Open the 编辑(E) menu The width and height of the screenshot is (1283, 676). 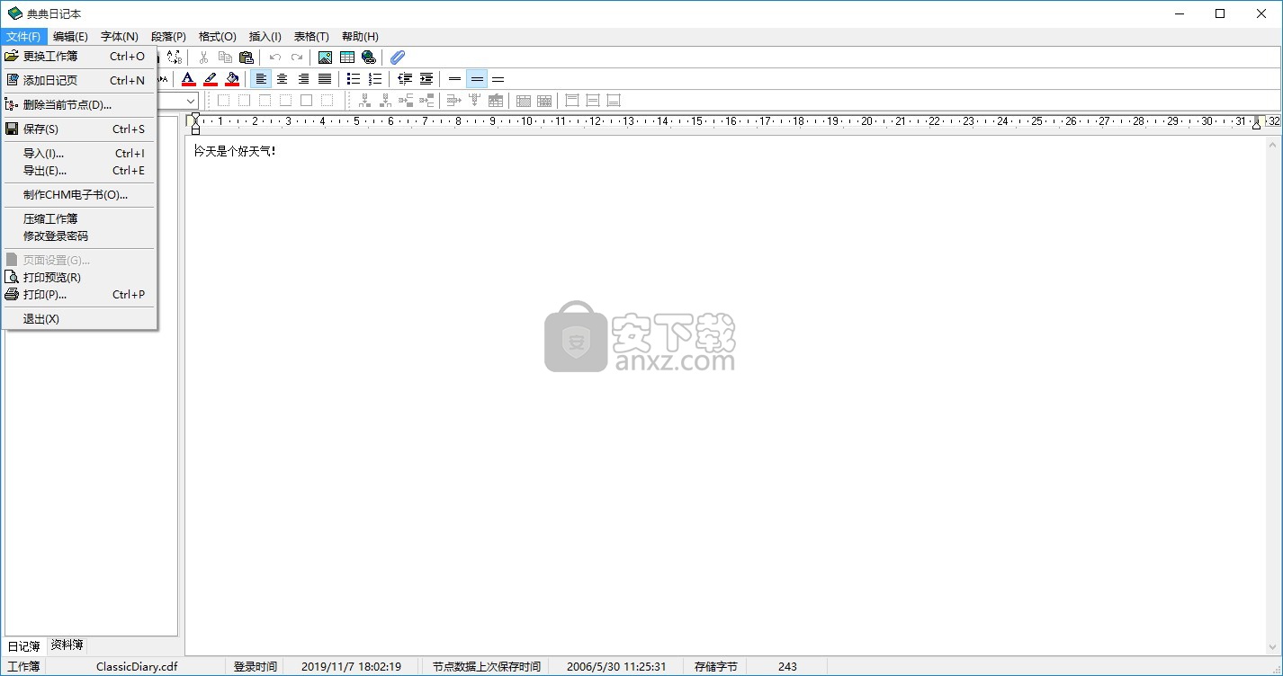tap(70, 37)
